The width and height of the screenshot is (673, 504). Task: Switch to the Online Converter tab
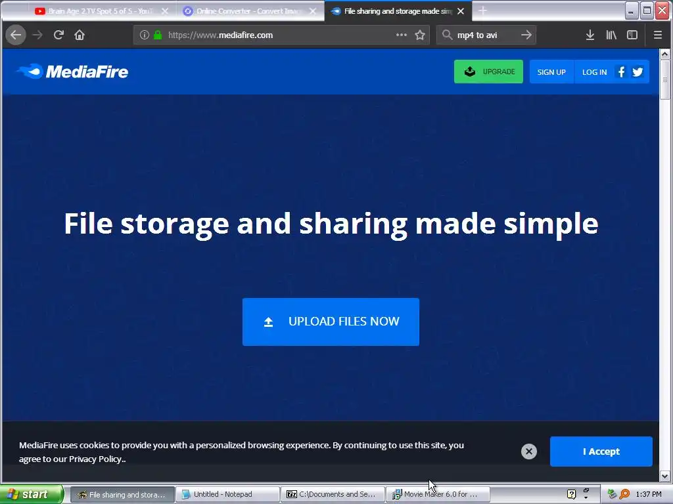(249, 11)
